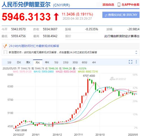Open 24小时内理财师对汇市最新观点和解答 link
The width and height of the screenshot is (141, 136).
34,46
